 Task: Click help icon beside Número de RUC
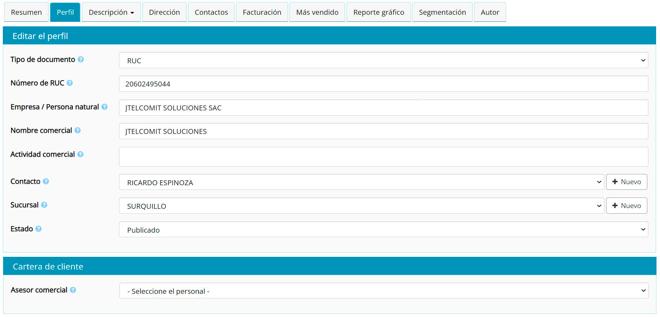pos(70,83)
